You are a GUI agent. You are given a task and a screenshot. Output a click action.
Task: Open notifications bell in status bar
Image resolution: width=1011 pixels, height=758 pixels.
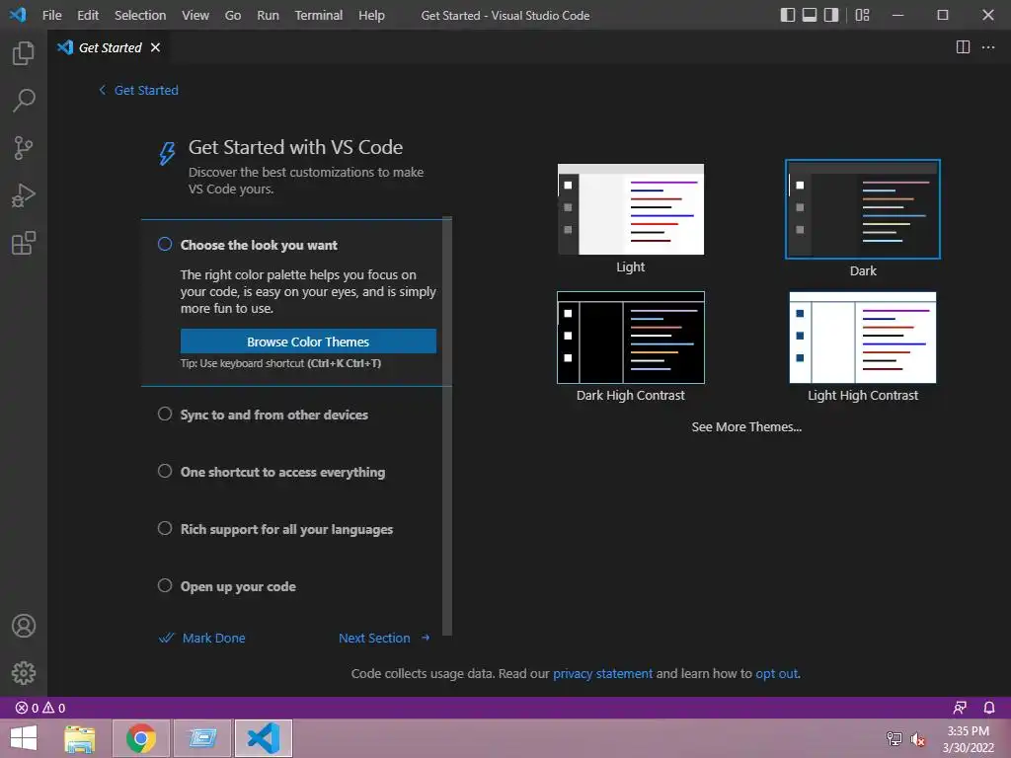pyautogui.click(x=989, y=708)
